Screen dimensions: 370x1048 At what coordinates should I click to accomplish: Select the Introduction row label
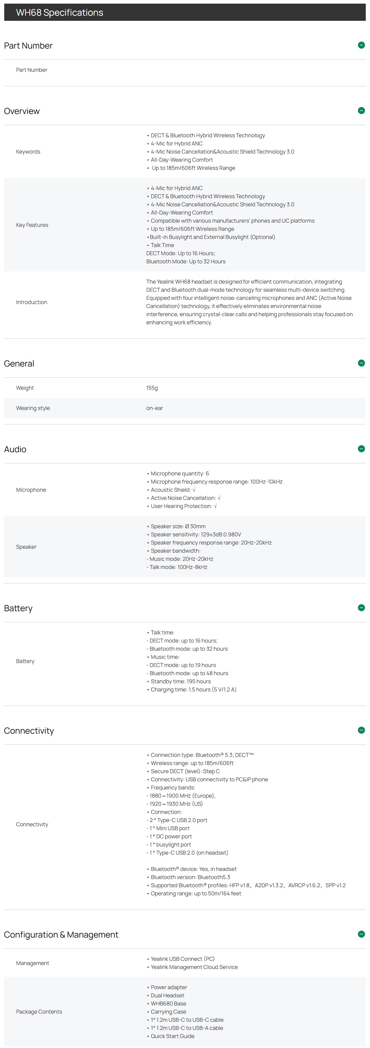click(32, 302)
